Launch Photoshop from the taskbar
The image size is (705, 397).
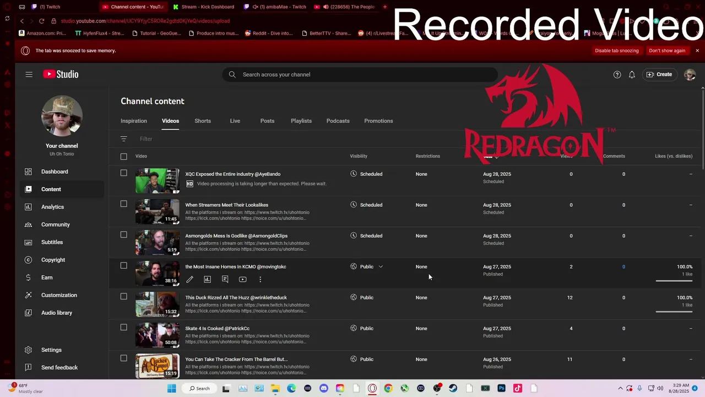(x=501, y=388)
